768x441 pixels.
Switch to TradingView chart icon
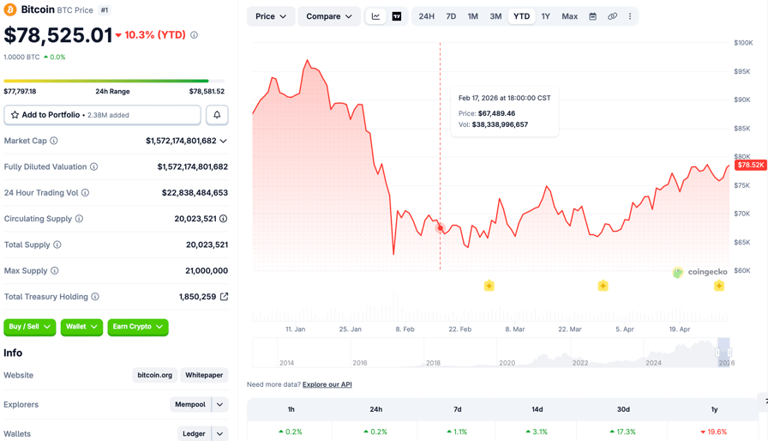click(397, 16)
